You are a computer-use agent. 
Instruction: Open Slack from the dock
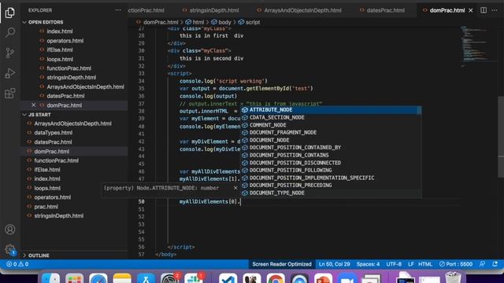tap(194, 277)
